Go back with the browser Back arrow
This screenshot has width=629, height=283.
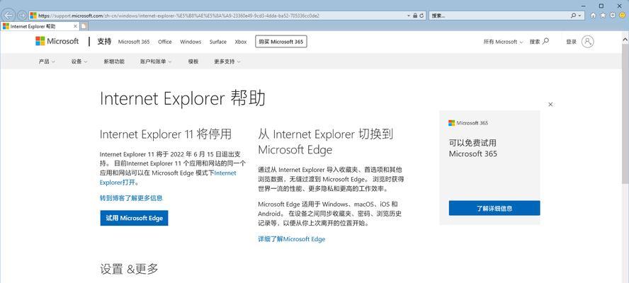pos(8,16)
